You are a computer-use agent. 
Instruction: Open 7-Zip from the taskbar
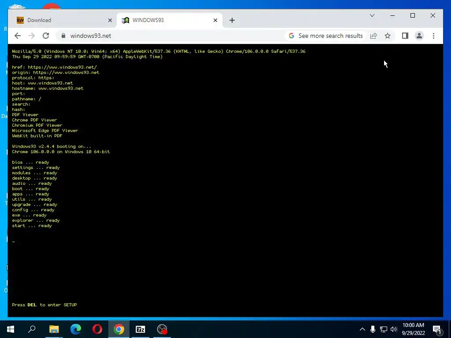pyautogui.click(x=140, y=329)
